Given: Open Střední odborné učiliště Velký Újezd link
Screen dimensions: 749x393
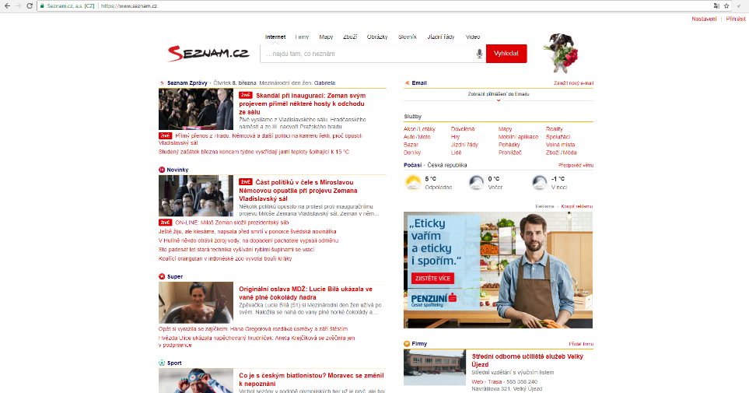Looking at the screenshot, I should point(527,360).
